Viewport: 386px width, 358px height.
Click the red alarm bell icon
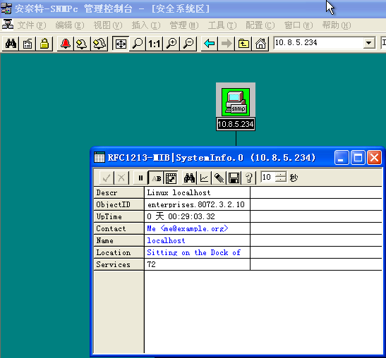pos(66,44)
